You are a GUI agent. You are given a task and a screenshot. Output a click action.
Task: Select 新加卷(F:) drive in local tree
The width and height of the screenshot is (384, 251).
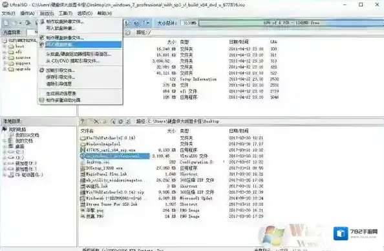pos(26,163)
